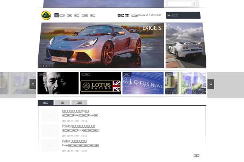Open placeholder image beside the 4S headline
244x162 pixels.
tap(50, 115)
